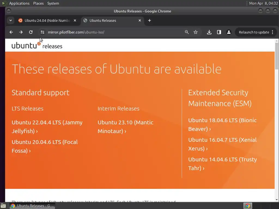Click 'These releases of Ubuntu are available' heading

117,69
